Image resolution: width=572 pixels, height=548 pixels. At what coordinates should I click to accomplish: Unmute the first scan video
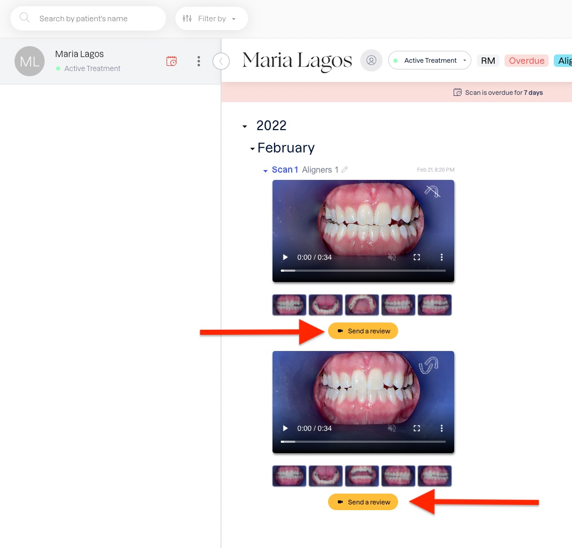392,257
